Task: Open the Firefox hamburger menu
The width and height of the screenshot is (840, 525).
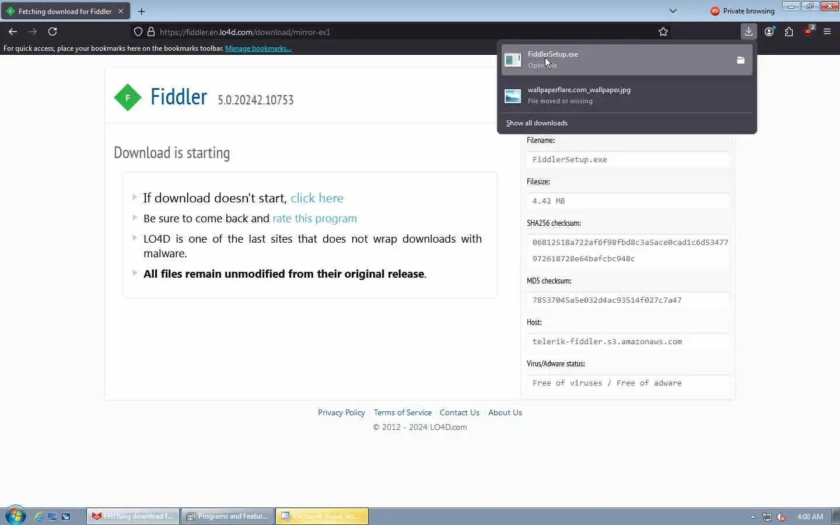Action: (x=827, y=32)
